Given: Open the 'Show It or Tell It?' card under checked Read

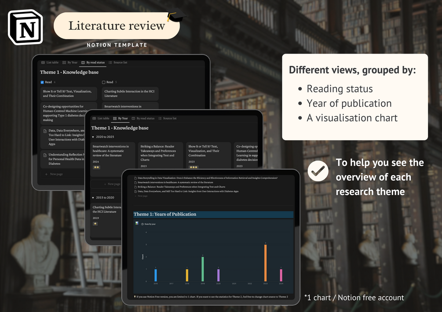Looking at the screenshot, I should point(69,94).
